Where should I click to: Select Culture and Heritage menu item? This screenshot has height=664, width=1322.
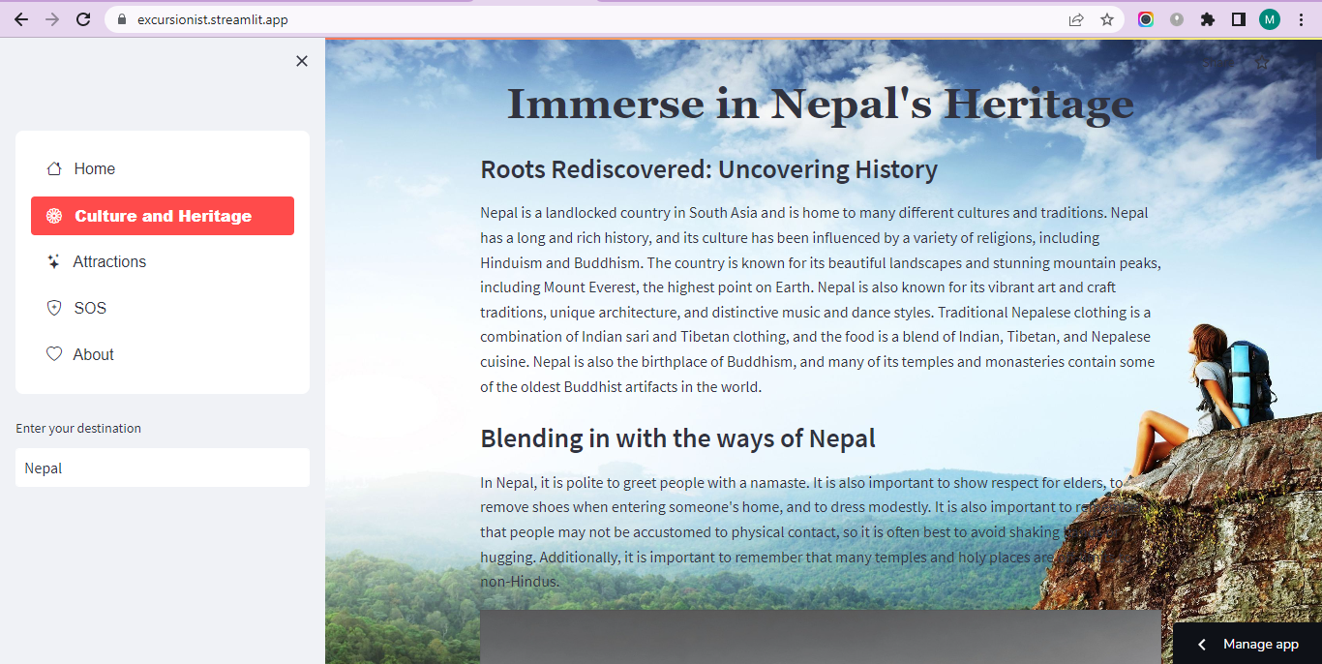(x=163, y=216)
